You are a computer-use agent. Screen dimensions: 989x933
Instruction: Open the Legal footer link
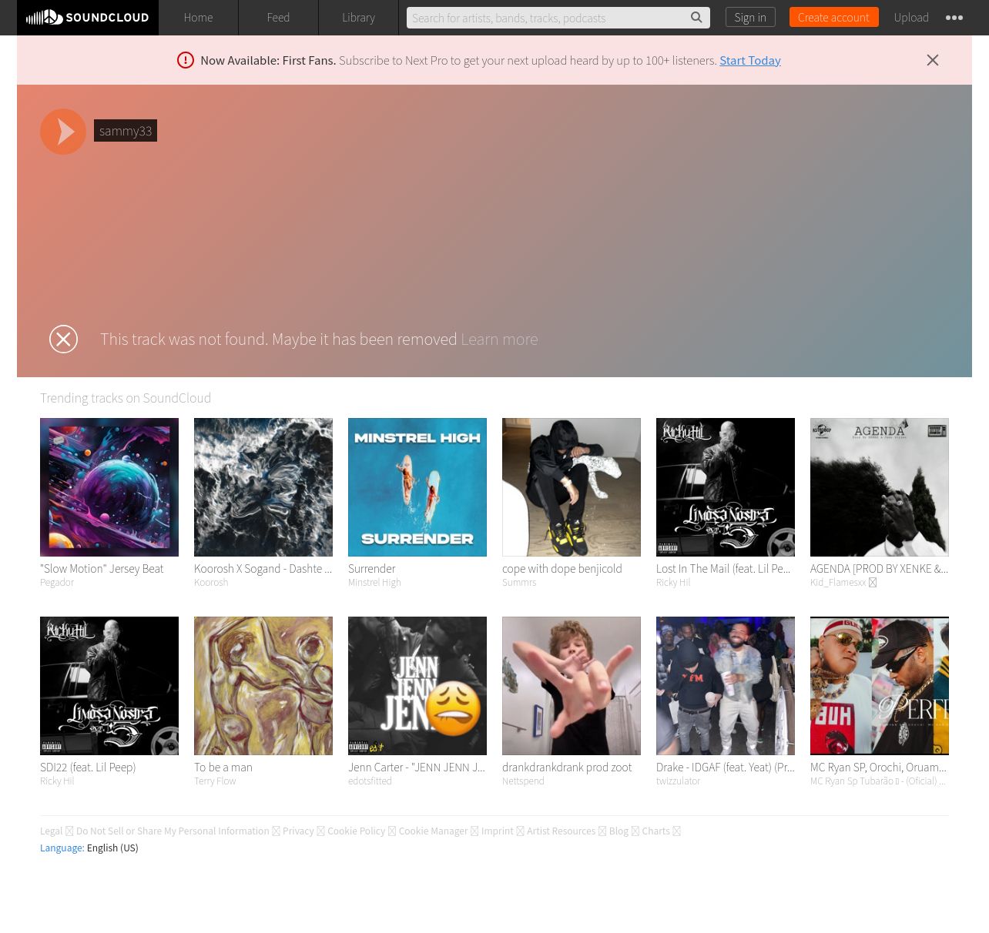pyautogui.click(x=51, y=831)
